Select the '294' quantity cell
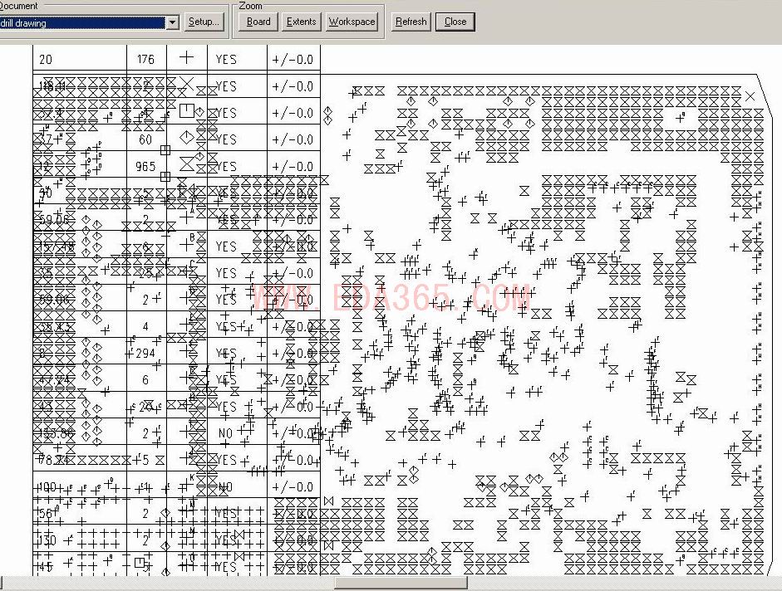Viewport: 782px width, 591px height. point(145,354)
